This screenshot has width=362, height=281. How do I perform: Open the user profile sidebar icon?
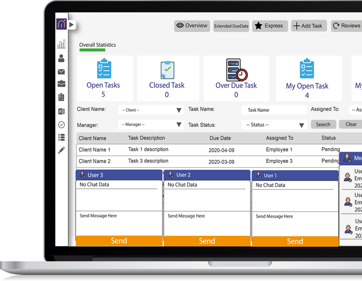(x=61, y=59)
